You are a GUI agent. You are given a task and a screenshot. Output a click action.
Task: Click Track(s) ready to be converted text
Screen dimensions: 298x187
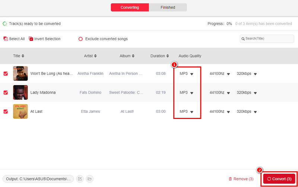point(35,24)
